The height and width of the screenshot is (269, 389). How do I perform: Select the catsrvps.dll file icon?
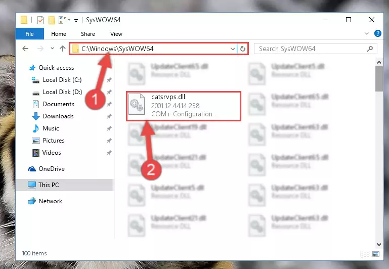pyautogui.click(x=137, y=104)
